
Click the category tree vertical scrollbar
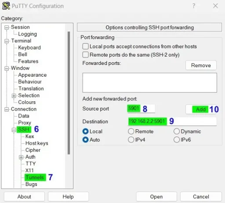[x=69, y=93]
